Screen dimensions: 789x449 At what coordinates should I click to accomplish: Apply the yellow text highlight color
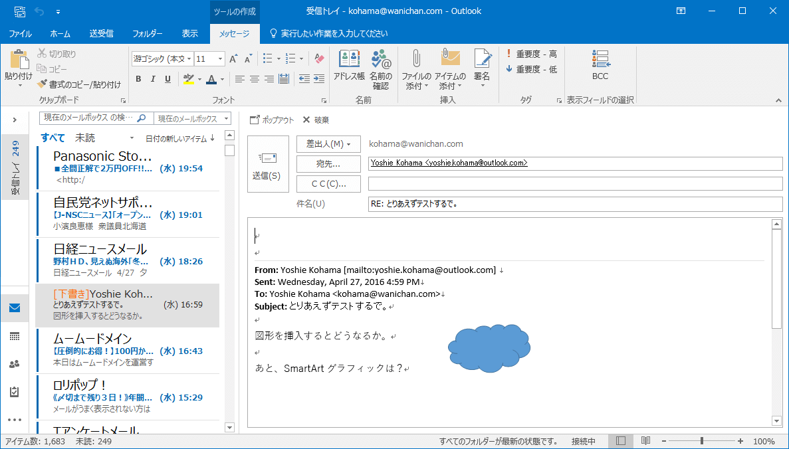189,79
